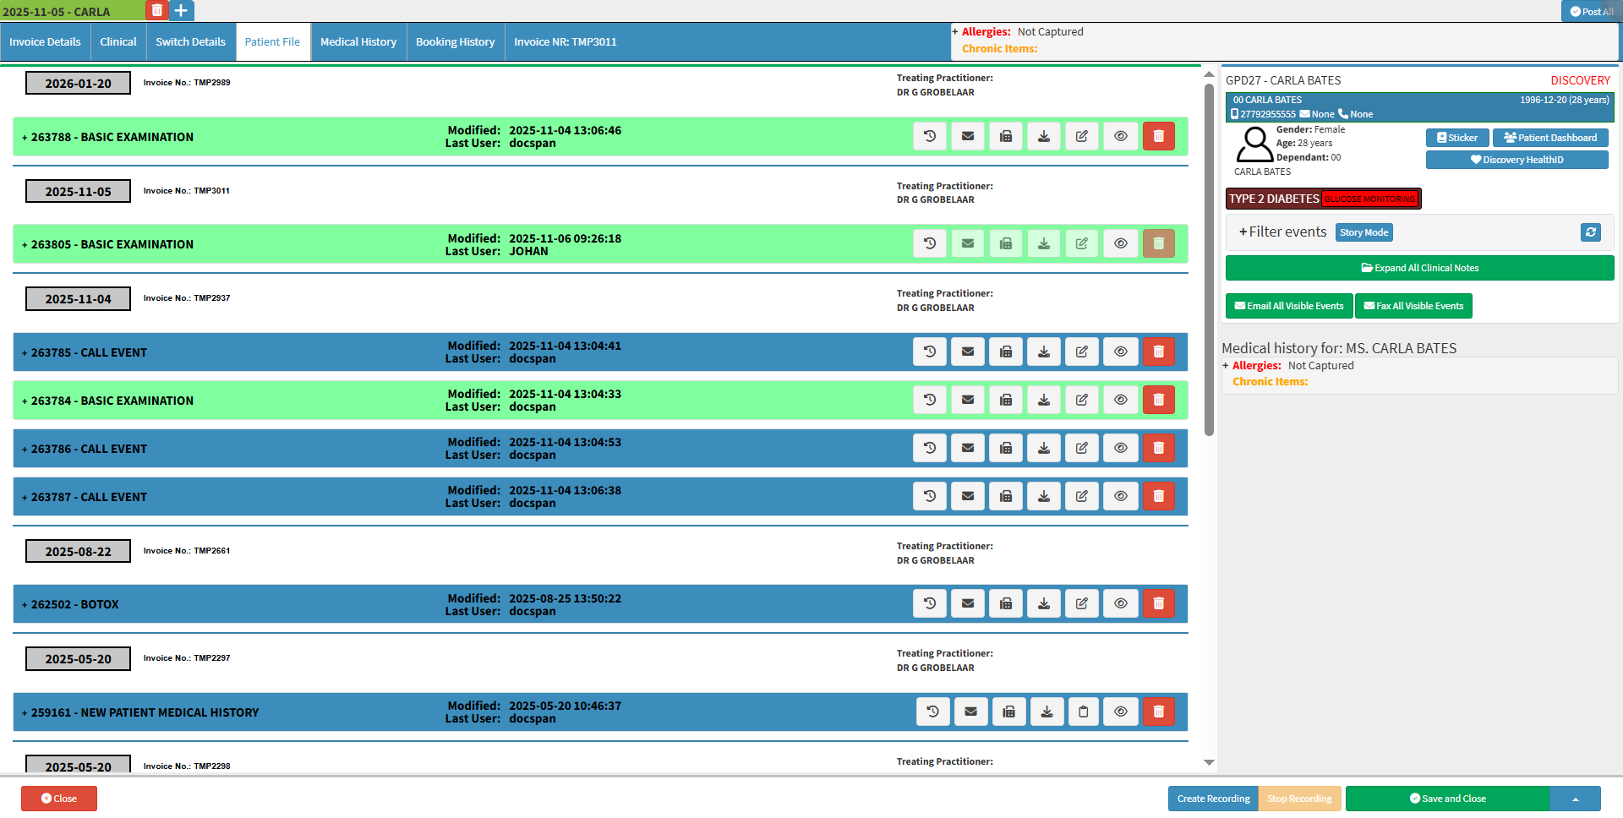
Task: Switch to the Medical History tab
Action: click(358, 41)
